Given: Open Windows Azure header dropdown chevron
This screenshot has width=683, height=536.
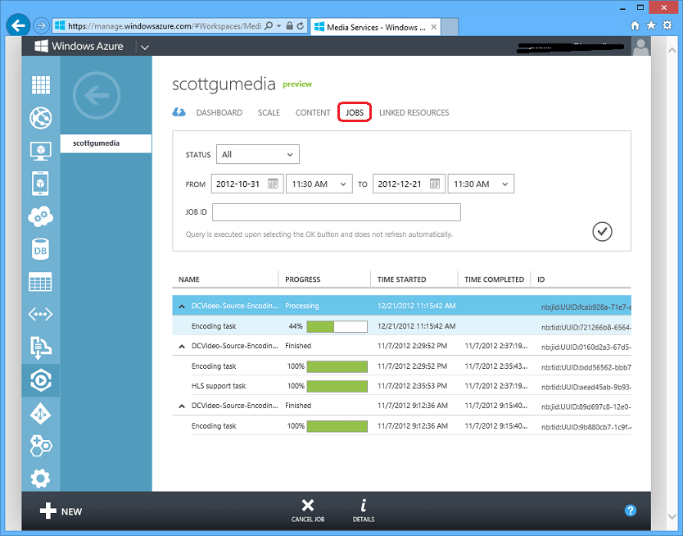Looking at the screenshot, I should click(x=145, y=47).
